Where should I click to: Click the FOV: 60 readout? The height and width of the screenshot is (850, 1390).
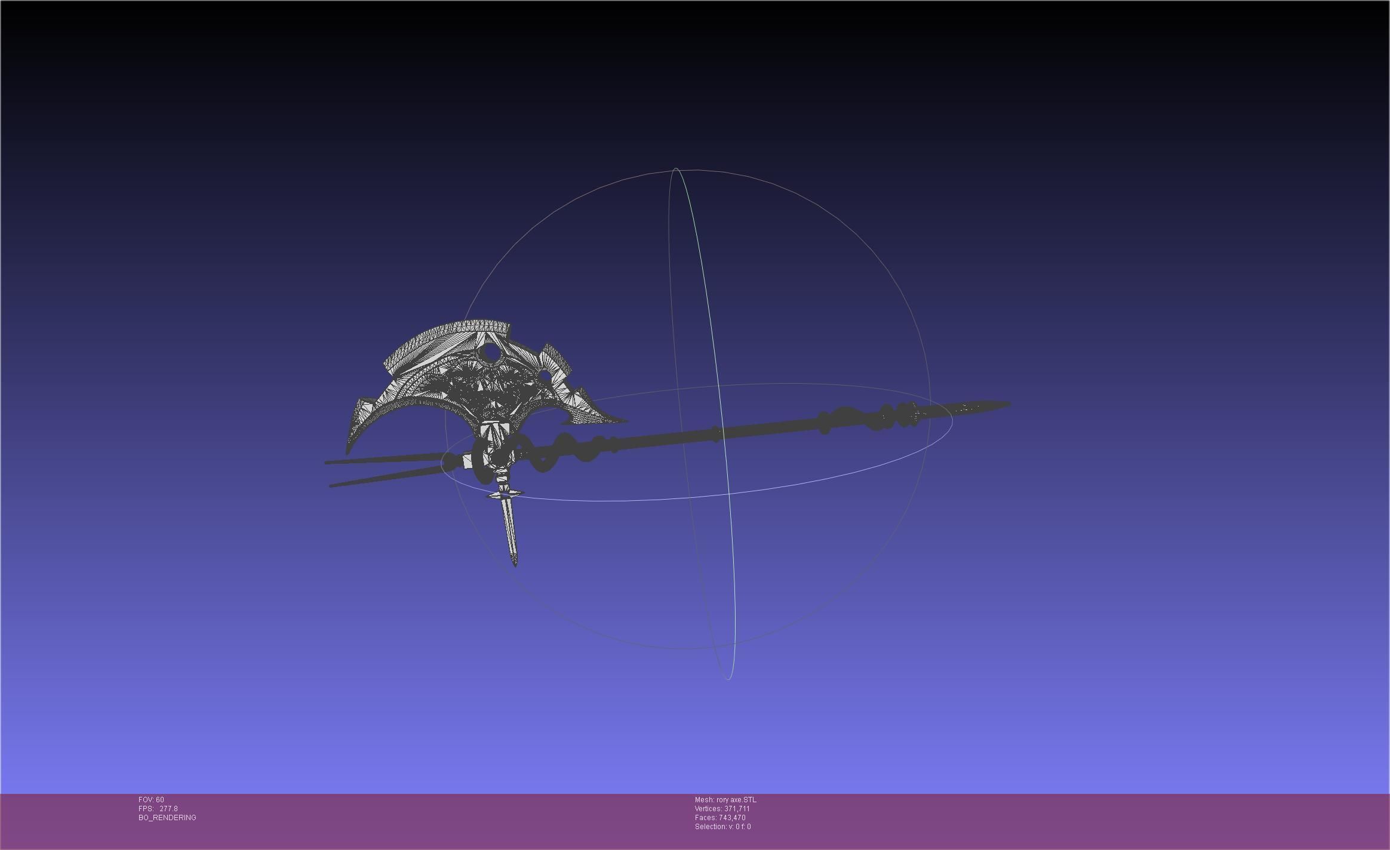151,800
